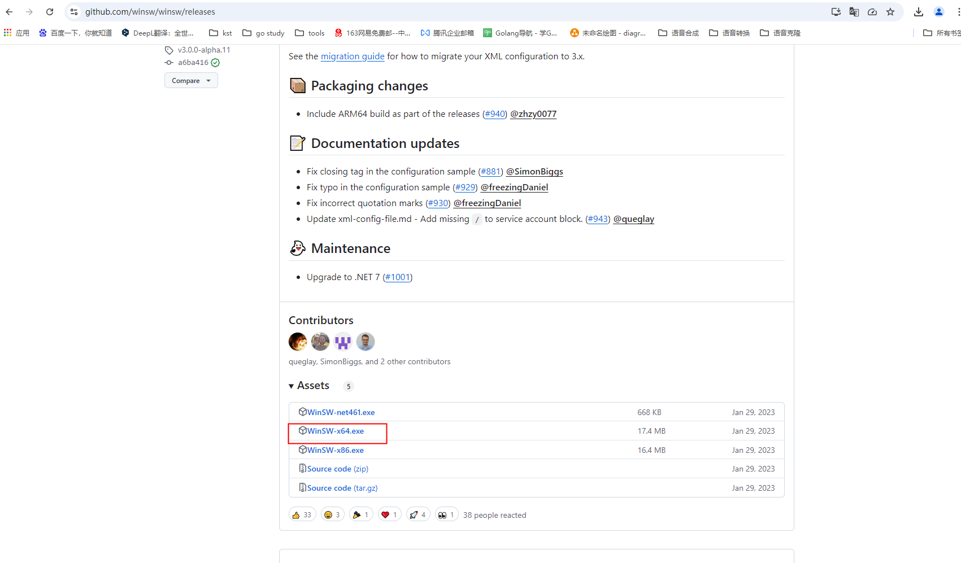
Task: Open the tools bookmark folder
Action: coord(310,33)
